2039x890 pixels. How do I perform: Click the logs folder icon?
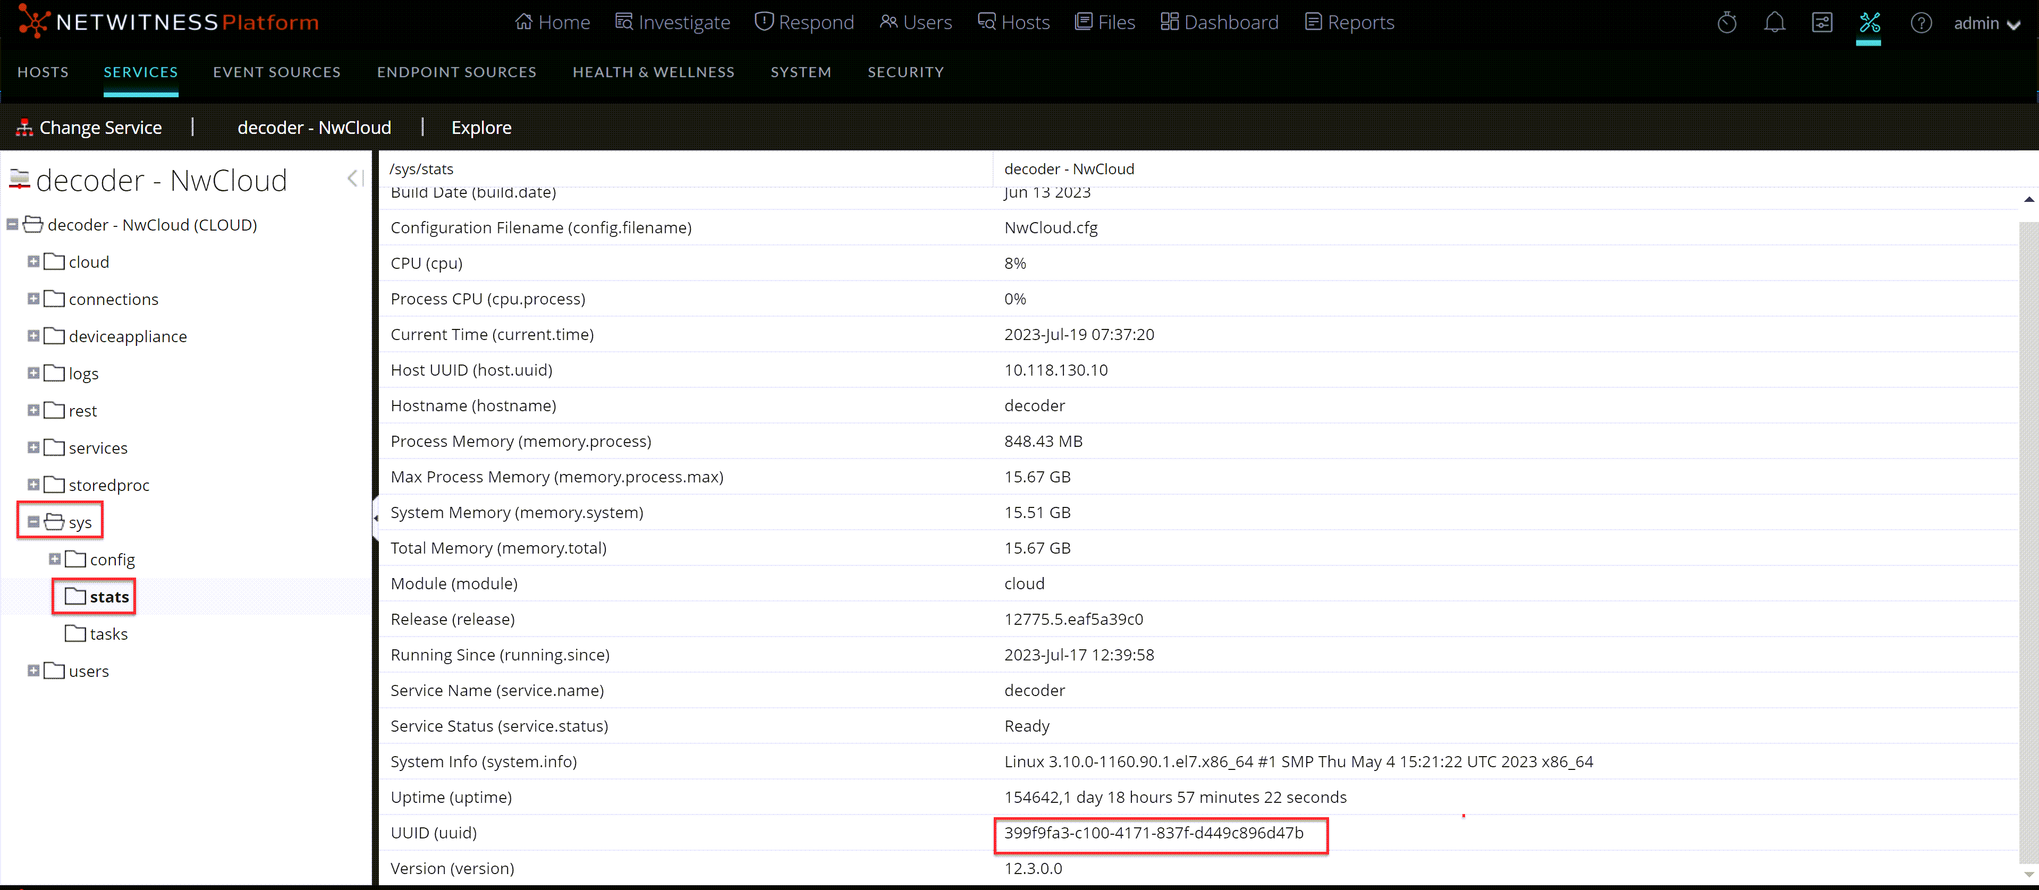click(54, 374)
